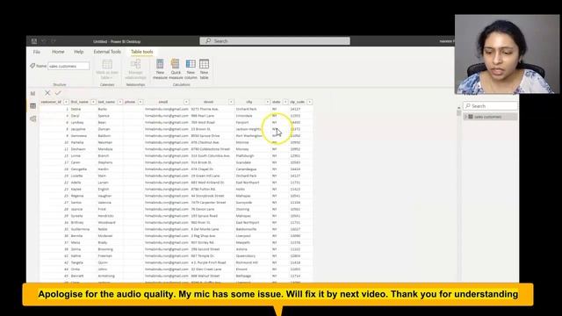562x316 pixels.
Task: Click city cell of customer row 1
Action: [x=252, y=109]
